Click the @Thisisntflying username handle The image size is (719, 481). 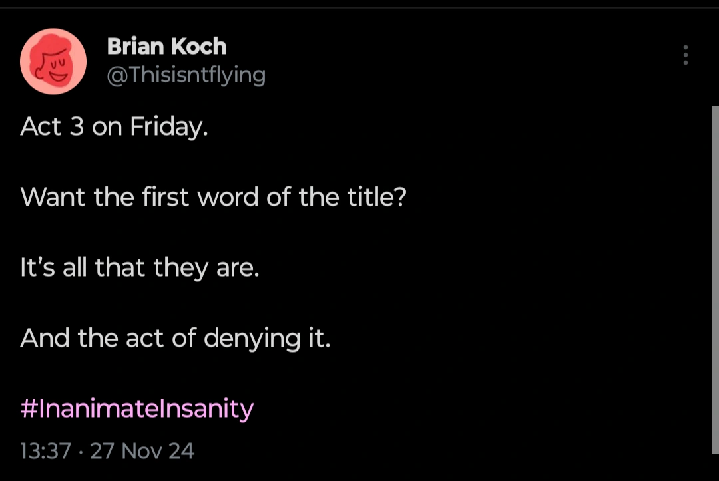185,75
